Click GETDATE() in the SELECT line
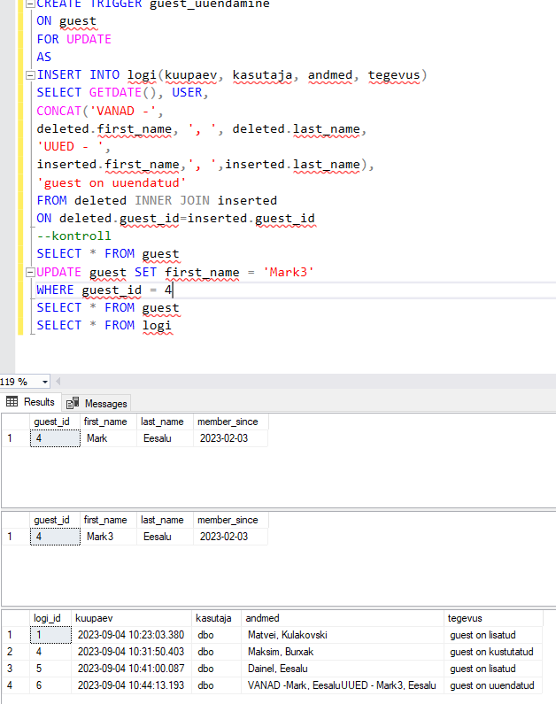The width and height of the screenshot is (556, 704). [x=122, y=92]
